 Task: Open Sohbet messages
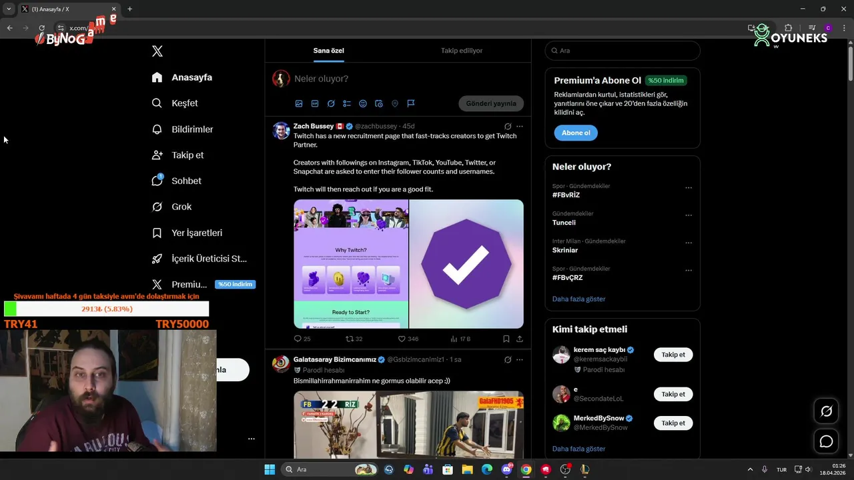tap(176, 181)
